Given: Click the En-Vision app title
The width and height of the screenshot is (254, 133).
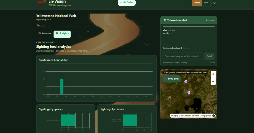Looking at the screenshot, I should pos(57,2).
